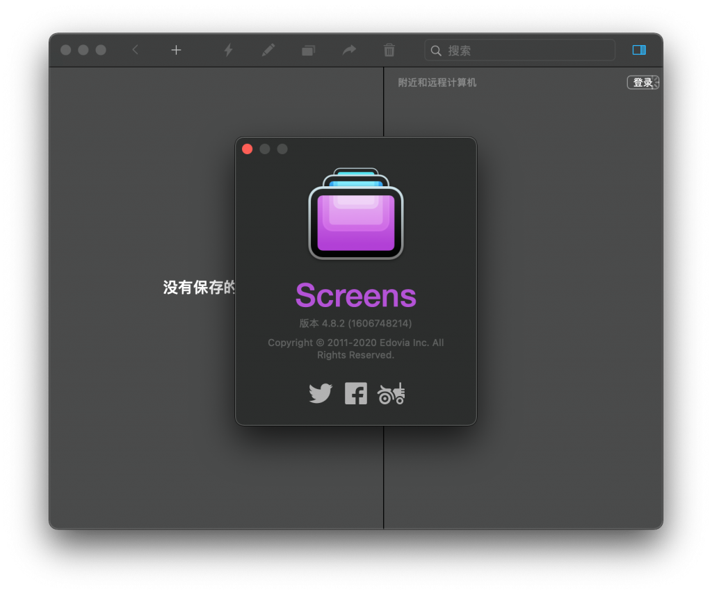Viewport: 712px width, 594px height.
Task: Click the 没有保存的 message text
Action: click(199, 287)
